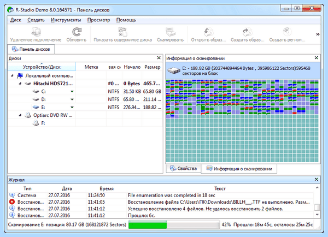
Task: Switch to the Панель дисков tab
Action: [31, 49]
